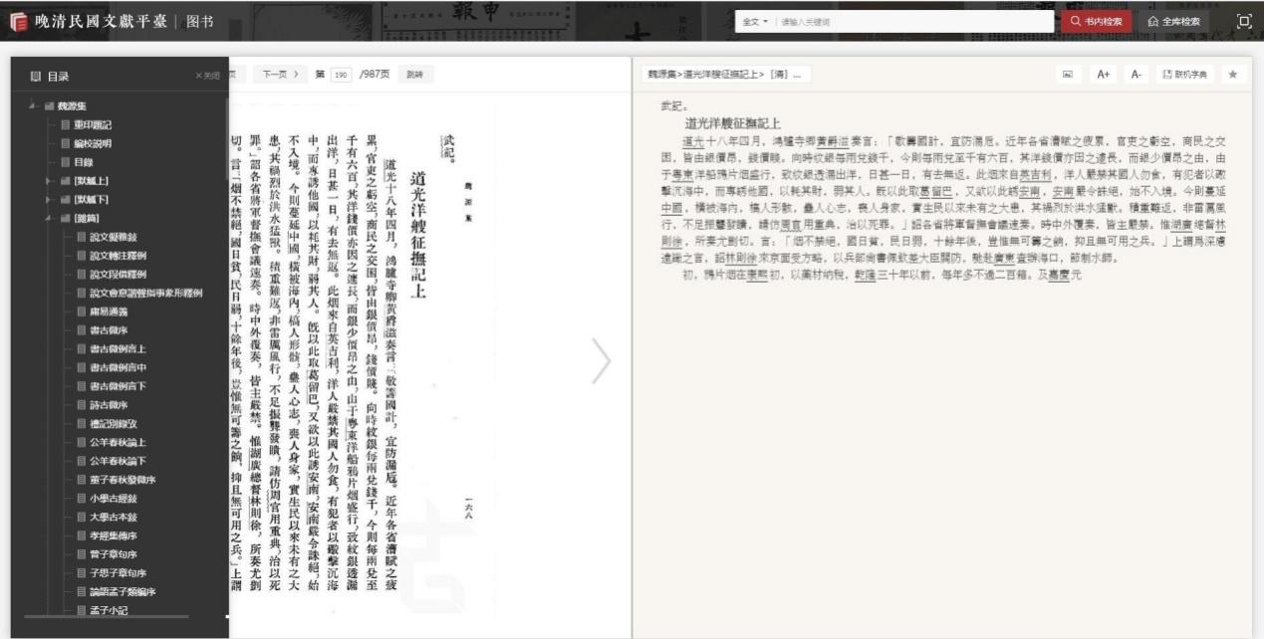The width and height of the screenshot is (1264, 639).
Task: Increase text size with the A+ button
Action: click(1104, 75)
